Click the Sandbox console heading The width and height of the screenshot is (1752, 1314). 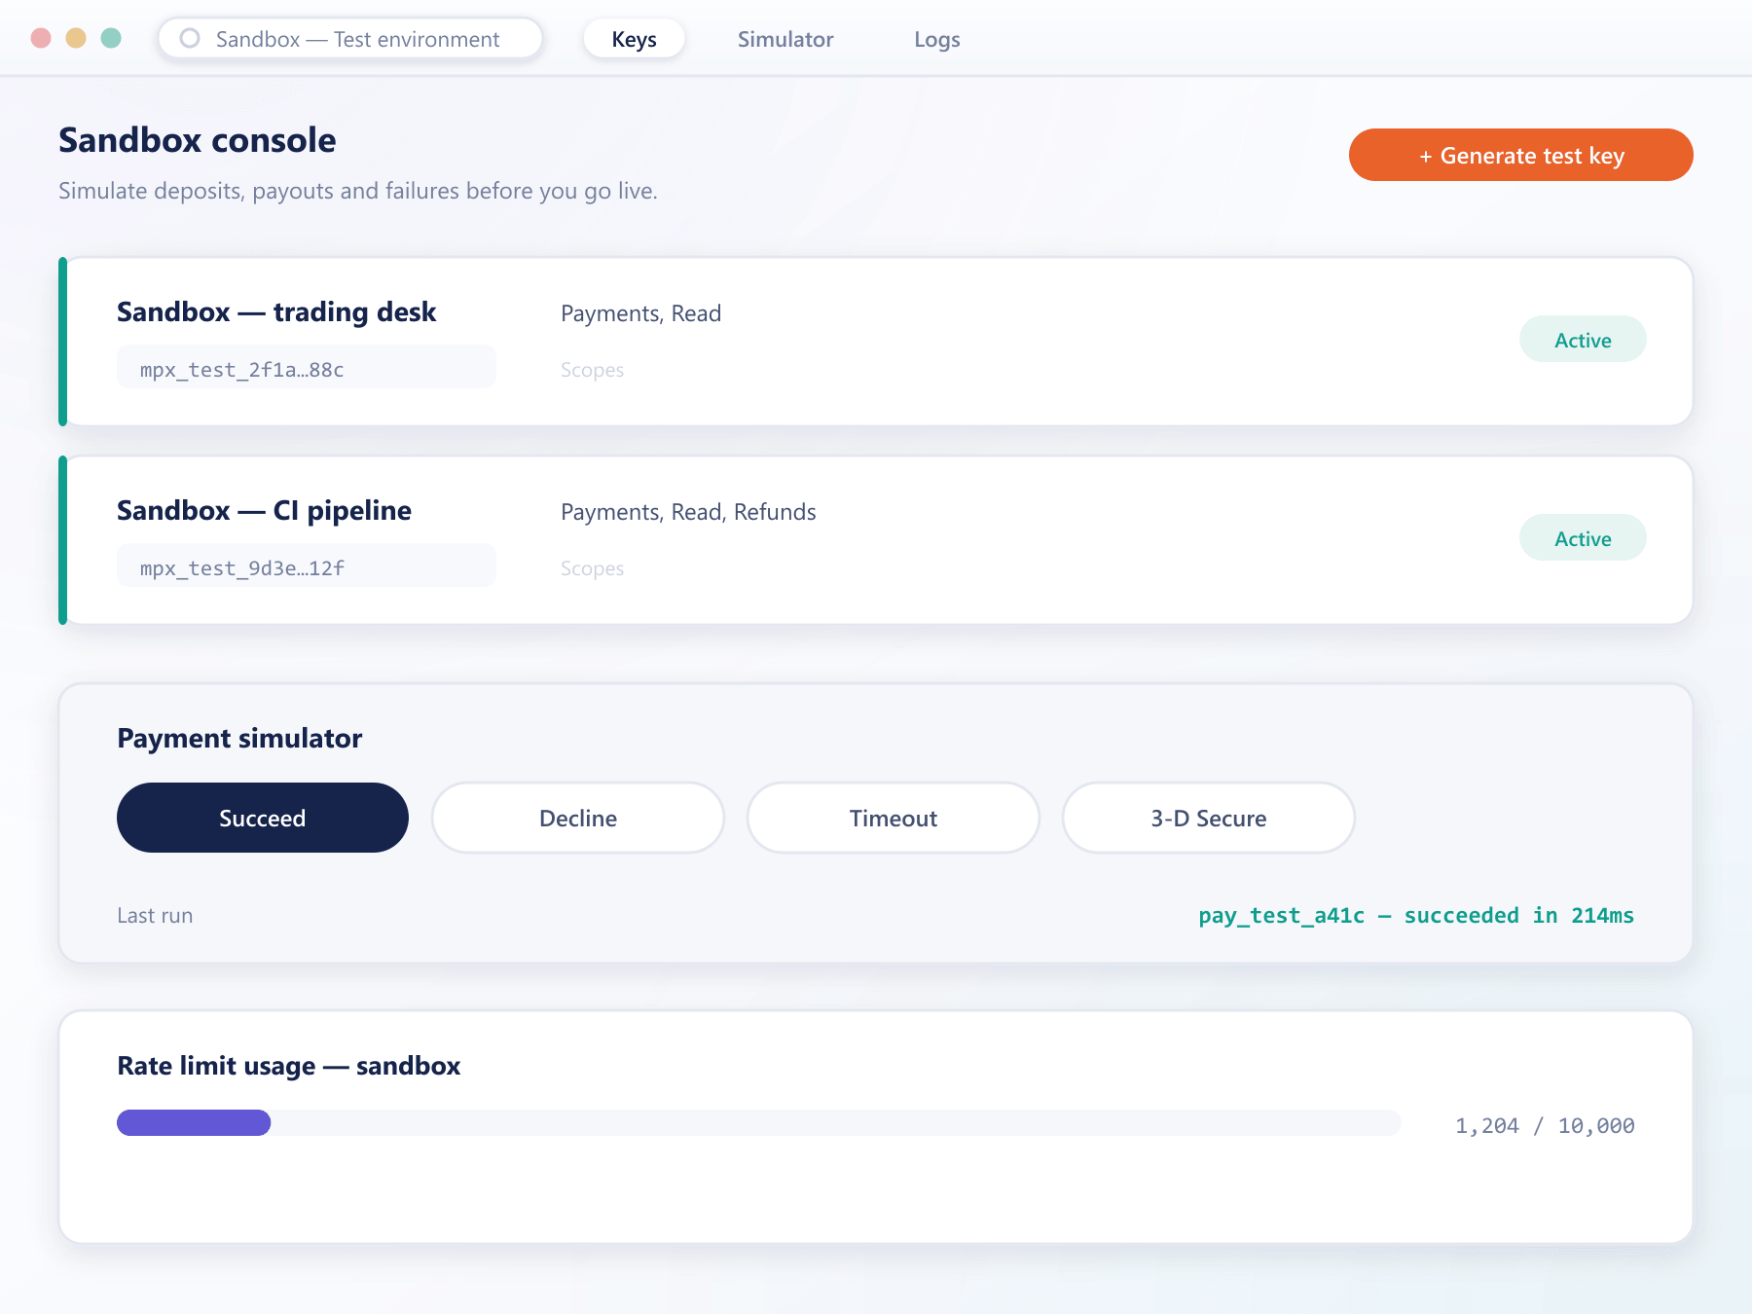pyautogui.click(x=198, y=140)
